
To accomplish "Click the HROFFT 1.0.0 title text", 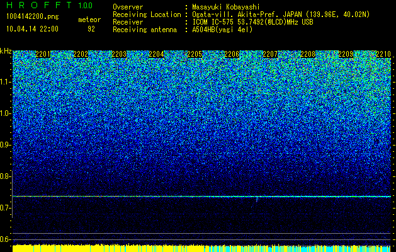I will 49,5.
